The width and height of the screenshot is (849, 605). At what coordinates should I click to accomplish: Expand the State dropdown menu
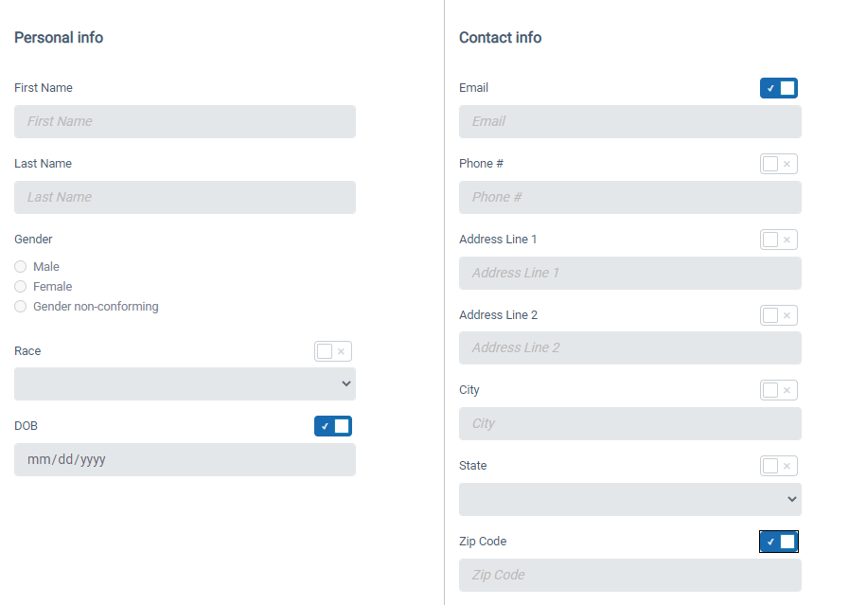pyautogui.click(x=630, y=499)
